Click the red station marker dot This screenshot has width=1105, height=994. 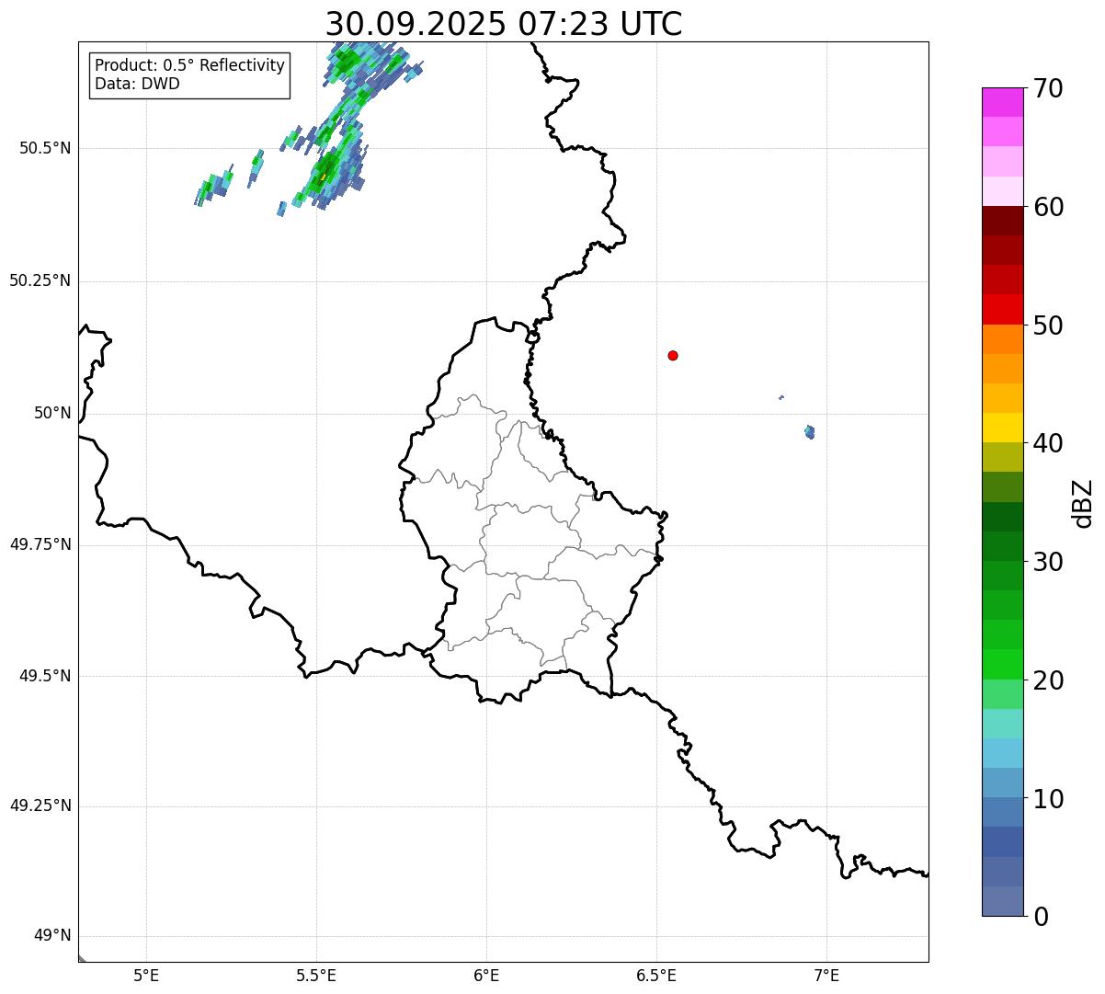pos(673,355)
